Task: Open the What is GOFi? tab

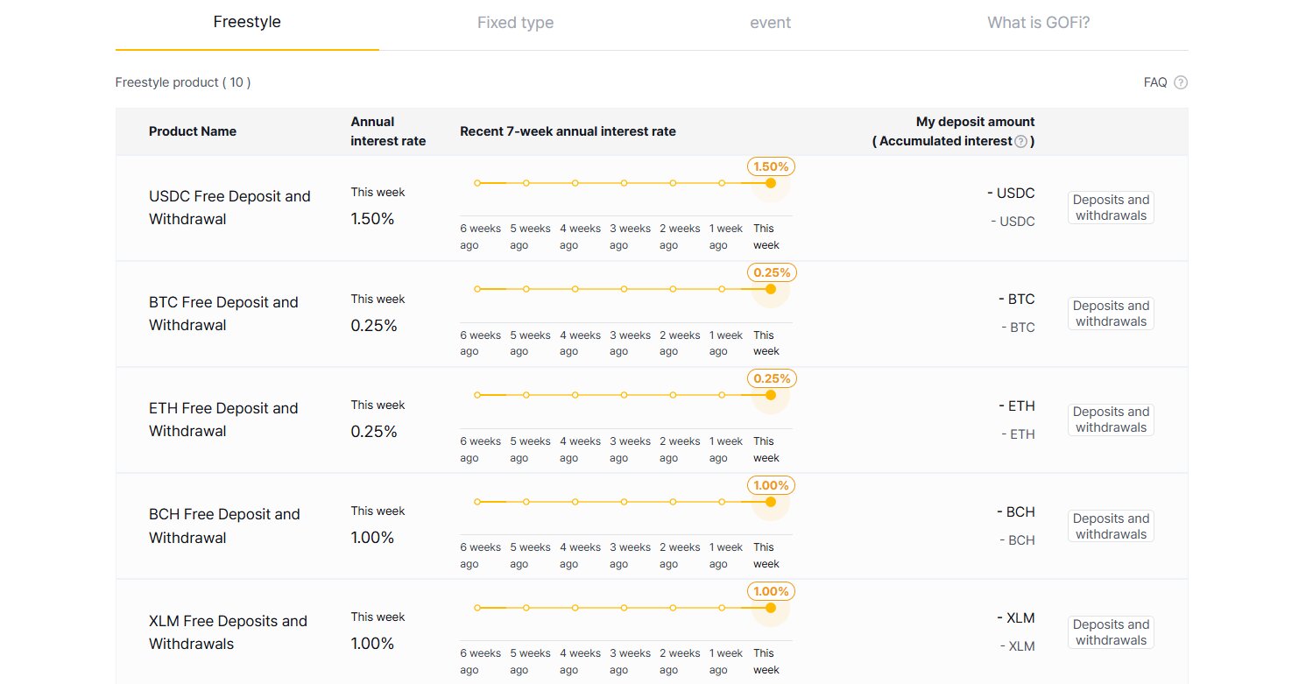Action: pos(1038,23)
